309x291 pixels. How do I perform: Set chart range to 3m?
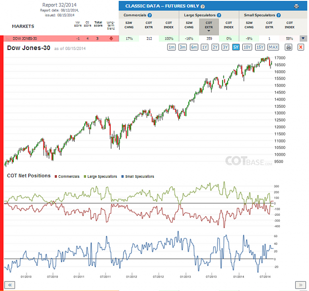click(x=182, y=47)
